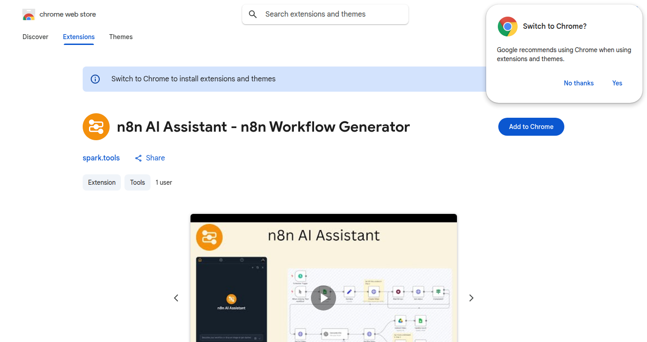The width and height of the screenshot is (647, 342).
Task: Open the spark.tools developer link
Action: click(101, 158)
